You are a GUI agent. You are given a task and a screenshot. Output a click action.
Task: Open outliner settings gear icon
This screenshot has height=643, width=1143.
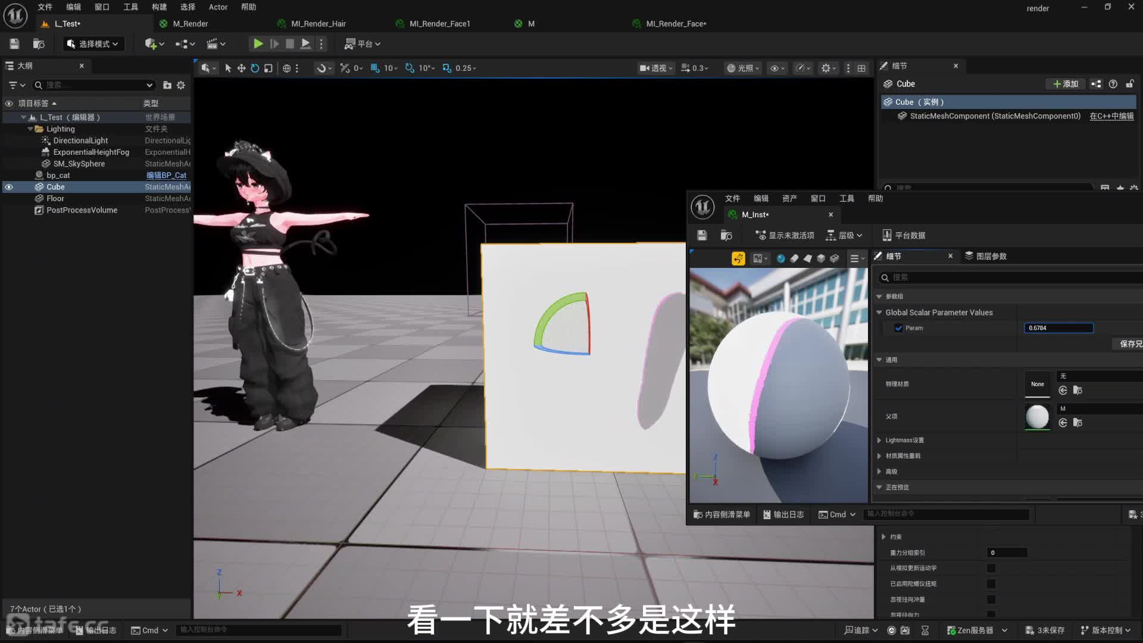pyautogui.click(x=181, y=85)
